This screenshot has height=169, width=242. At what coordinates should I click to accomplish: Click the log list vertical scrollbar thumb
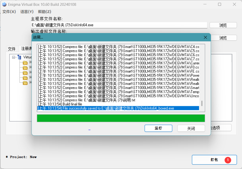tap(202, 103)
